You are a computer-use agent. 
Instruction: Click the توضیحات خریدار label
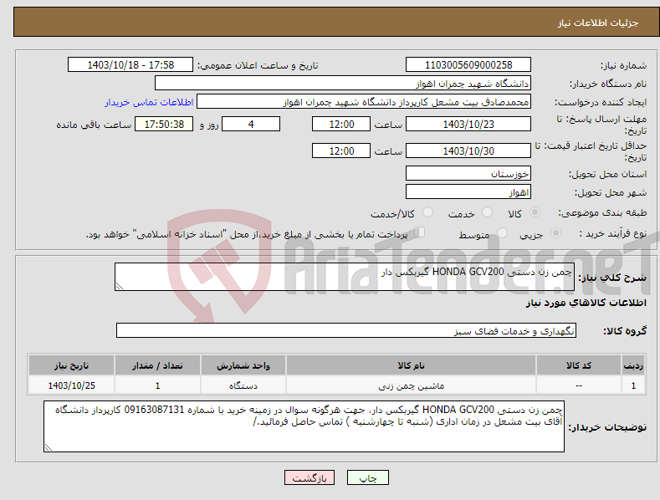click(x=607, y=427)
